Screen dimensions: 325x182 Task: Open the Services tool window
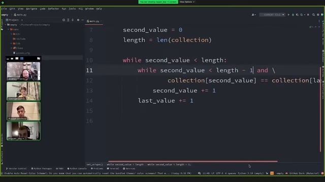coord(129,168)
